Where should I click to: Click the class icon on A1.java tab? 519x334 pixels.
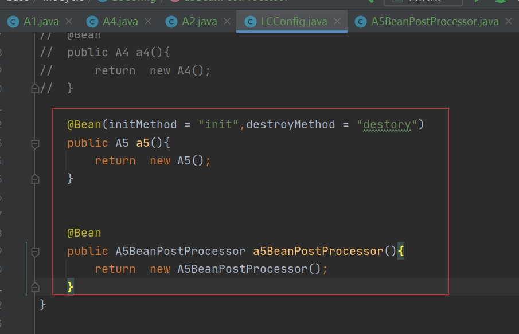(13, 22)
